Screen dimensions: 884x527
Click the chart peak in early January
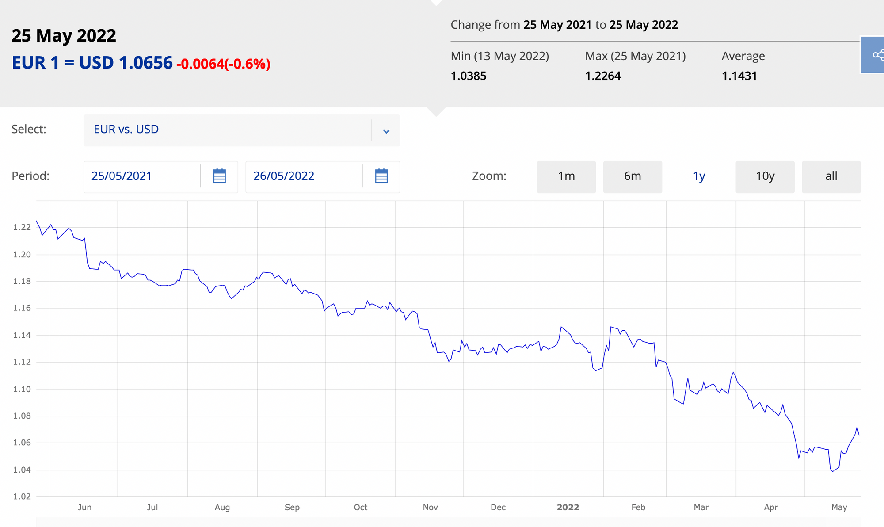coord(561,327)
